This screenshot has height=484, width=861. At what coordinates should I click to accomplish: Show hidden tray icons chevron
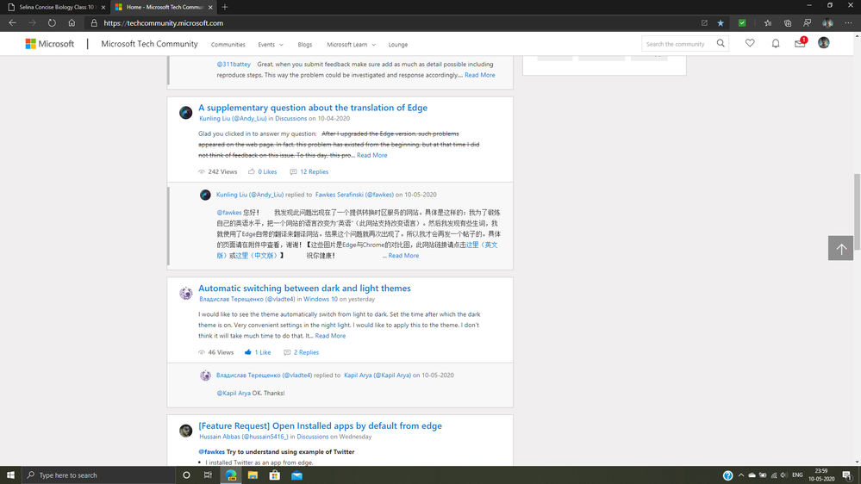[x=740, y=475]
